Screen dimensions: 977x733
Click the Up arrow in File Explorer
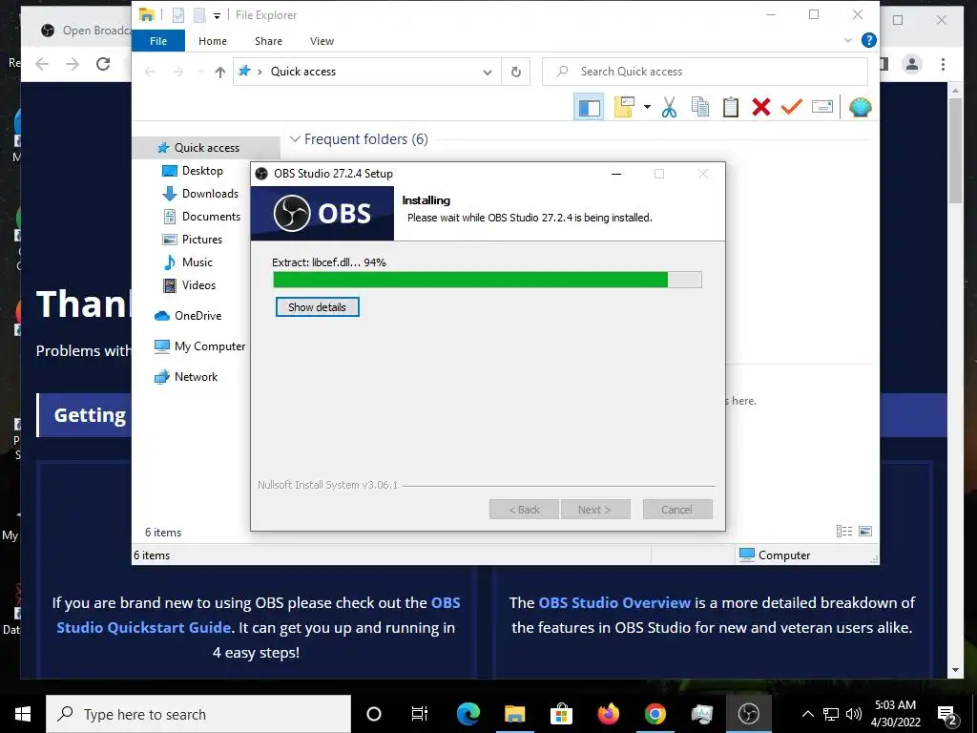coord(220,72)
